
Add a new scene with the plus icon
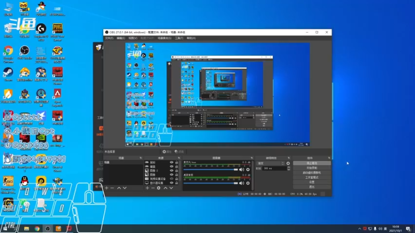[x=107, y=188]
